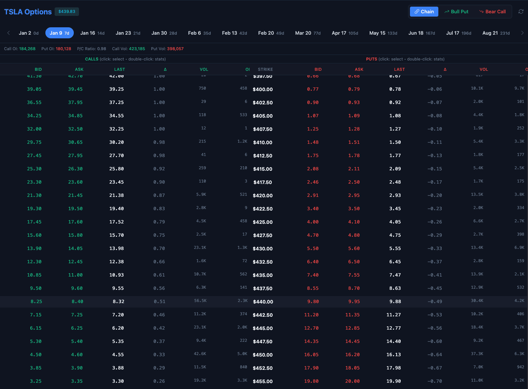Select the Jan 30 expiration tab
The height and width of the screenshot is (389, 528).
pos(164,33)
